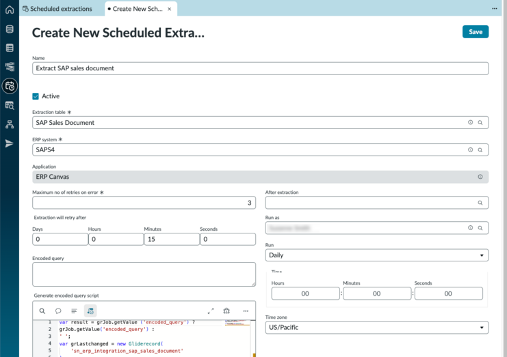Screen dimensions: 507x357
Task: Open the Time zone dropdown US/Pacific
Action: (x=377, y=328)
